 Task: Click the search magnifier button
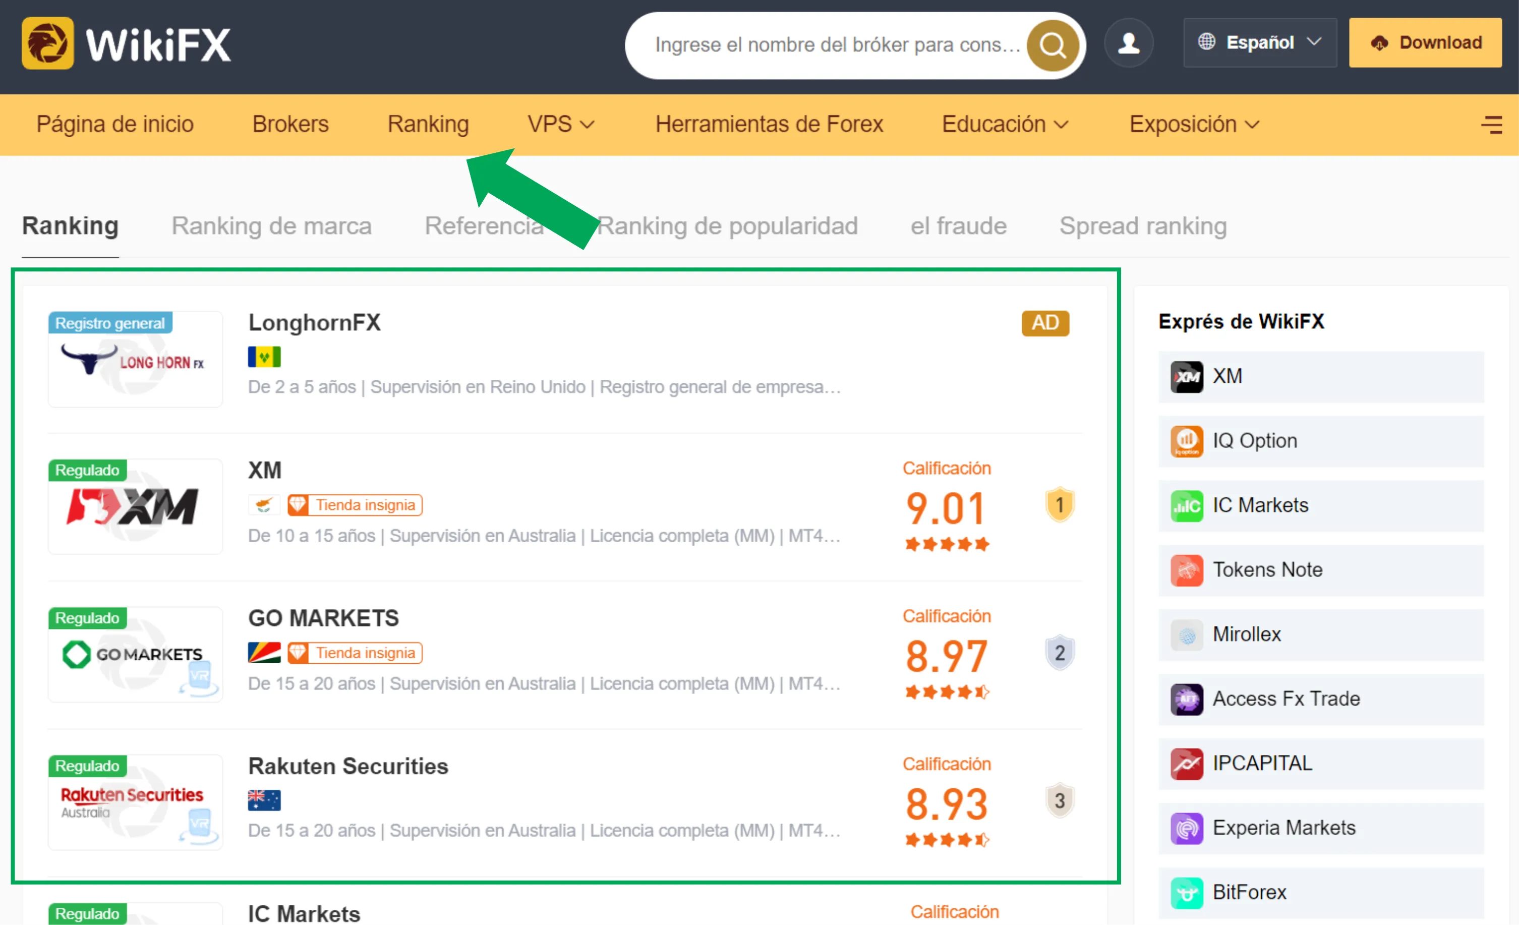(1053, 45)
